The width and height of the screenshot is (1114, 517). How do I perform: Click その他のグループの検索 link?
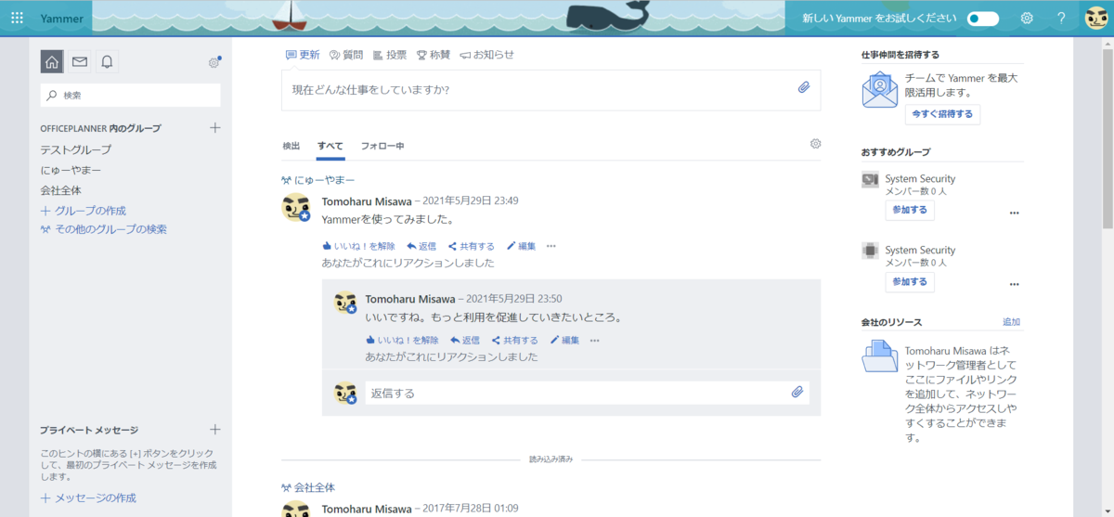(x=103, y=229)
